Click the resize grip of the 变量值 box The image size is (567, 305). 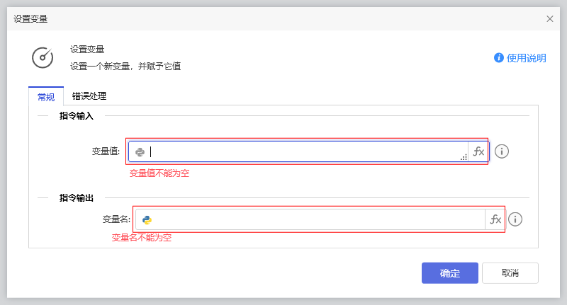click(464, 158)
